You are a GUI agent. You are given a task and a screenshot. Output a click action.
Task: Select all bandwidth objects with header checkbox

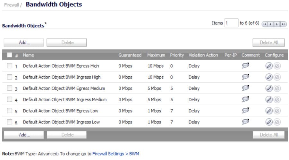(10, 55)
